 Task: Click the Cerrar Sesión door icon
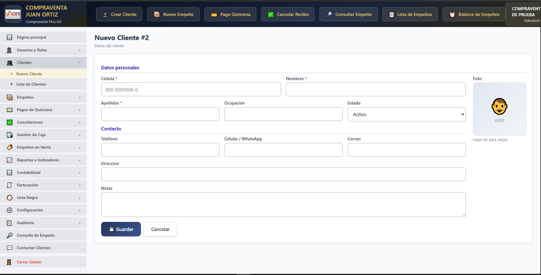[x=9, y=262]
